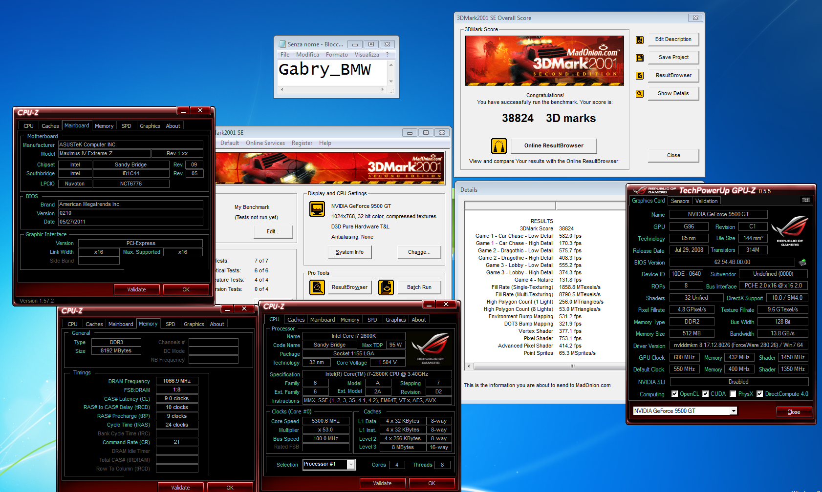Viewport: 822px width, 492px height.
Task: Click the Save Project floppy icon
Action: [639, 58]
